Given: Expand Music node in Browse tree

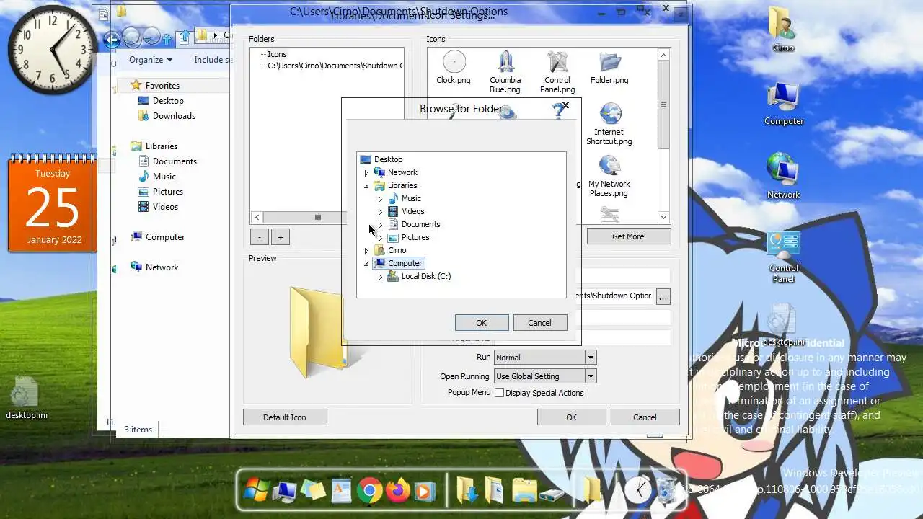Looking at the screenshot, I should [380, 199].
